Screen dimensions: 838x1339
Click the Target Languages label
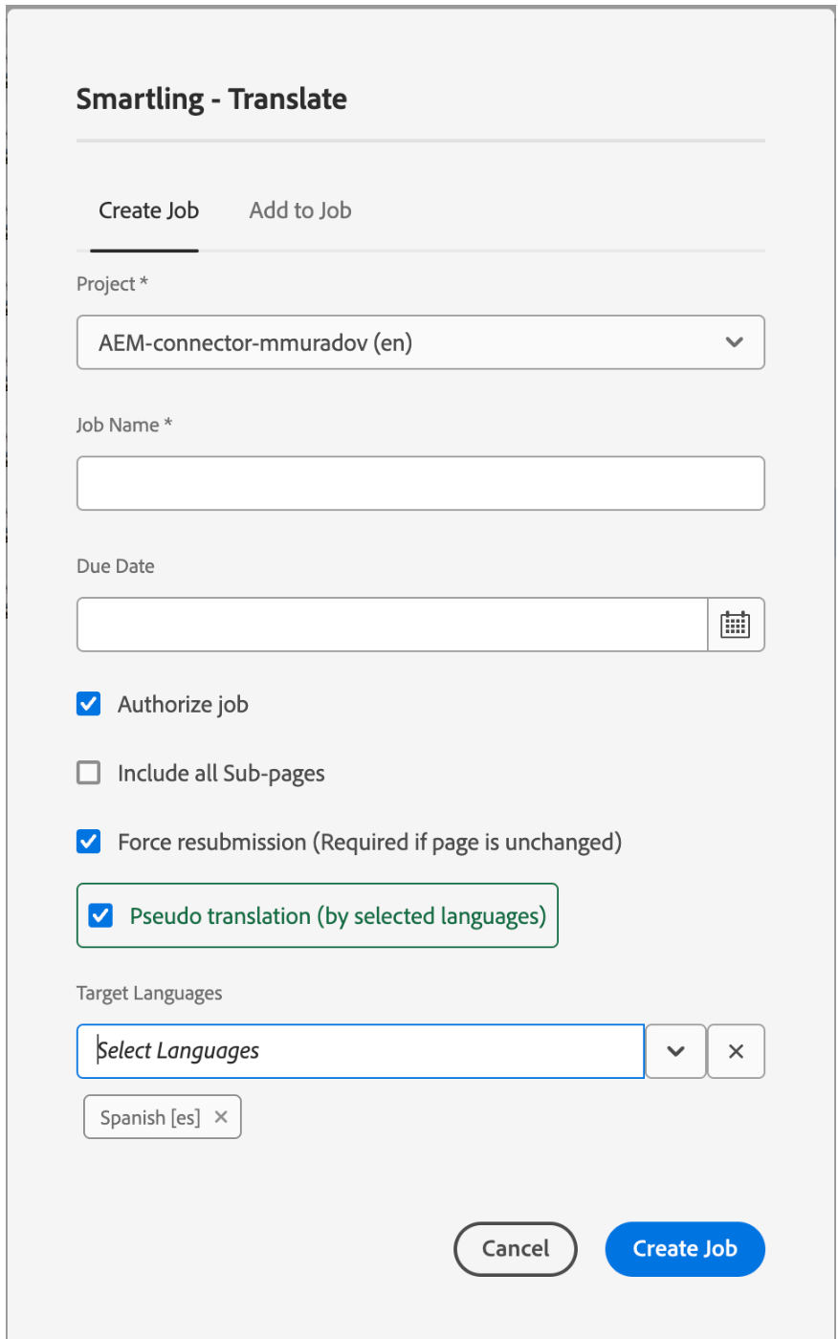[x=149, y=994]
